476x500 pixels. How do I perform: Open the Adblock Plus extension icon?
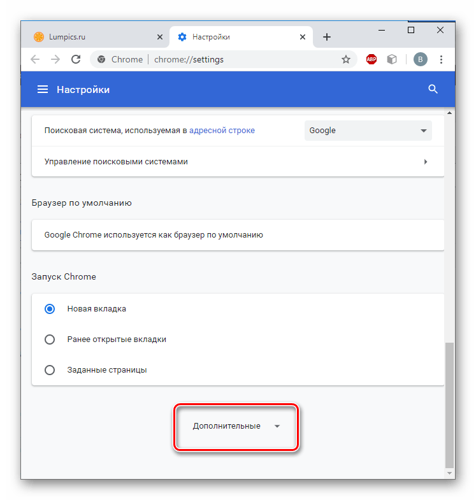[x=371, y=59]
